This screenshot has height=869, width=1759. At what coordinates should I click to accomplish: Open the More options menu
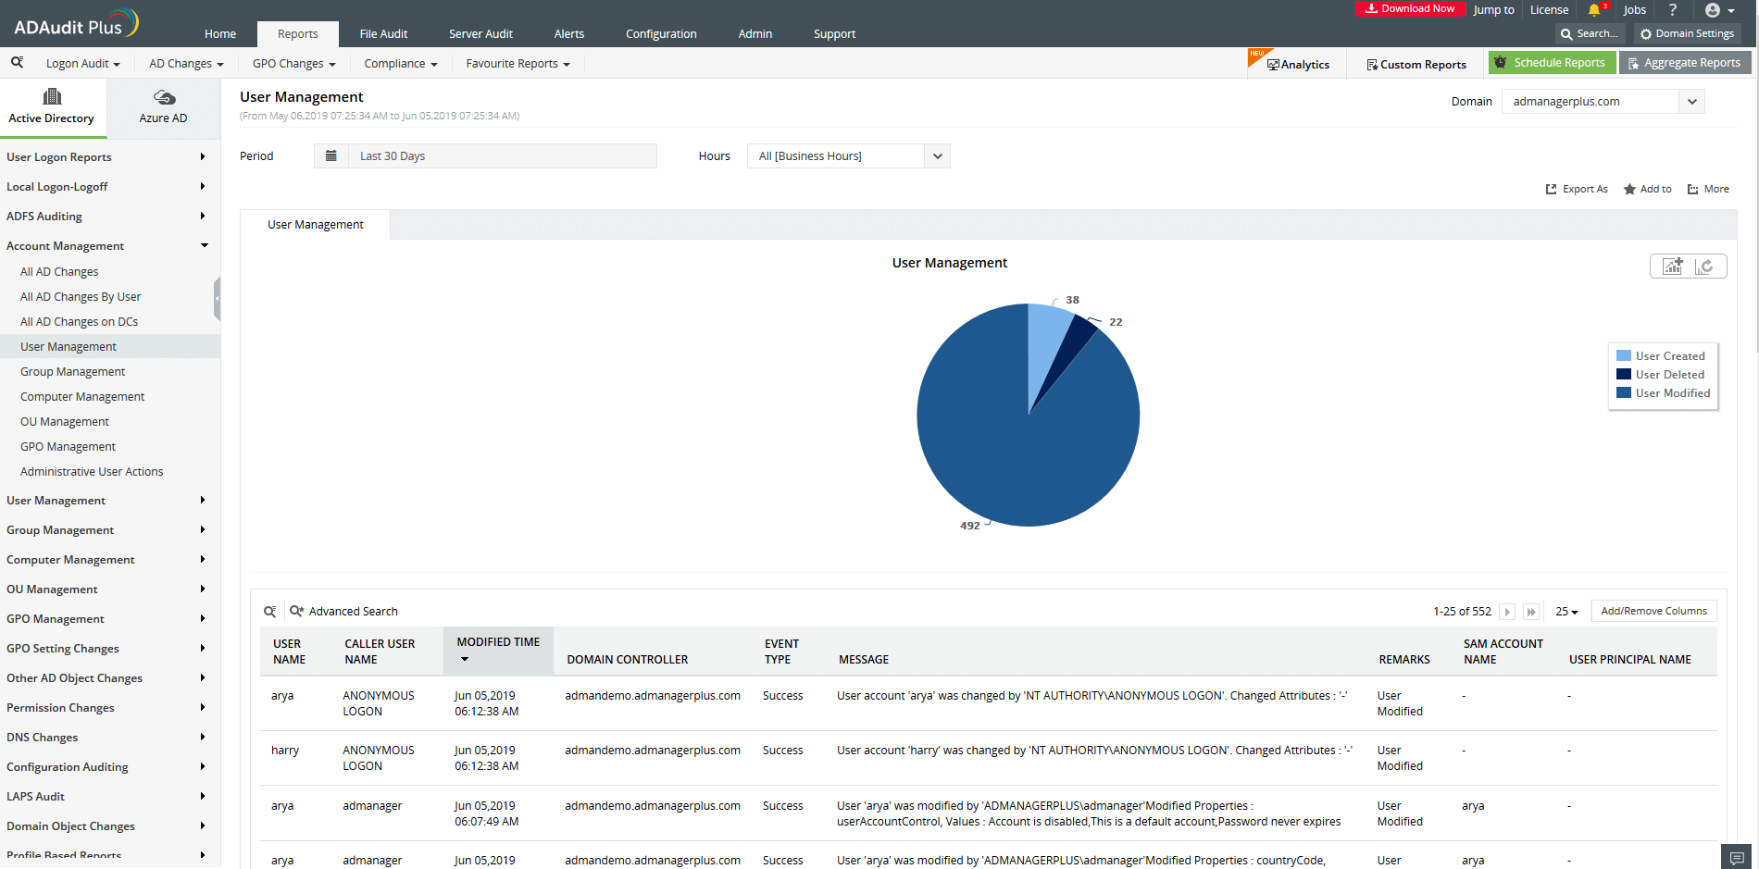(1708, 189)
